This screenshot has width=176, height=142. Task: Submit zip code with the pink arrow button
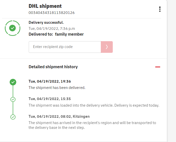(x=107, y=47)
